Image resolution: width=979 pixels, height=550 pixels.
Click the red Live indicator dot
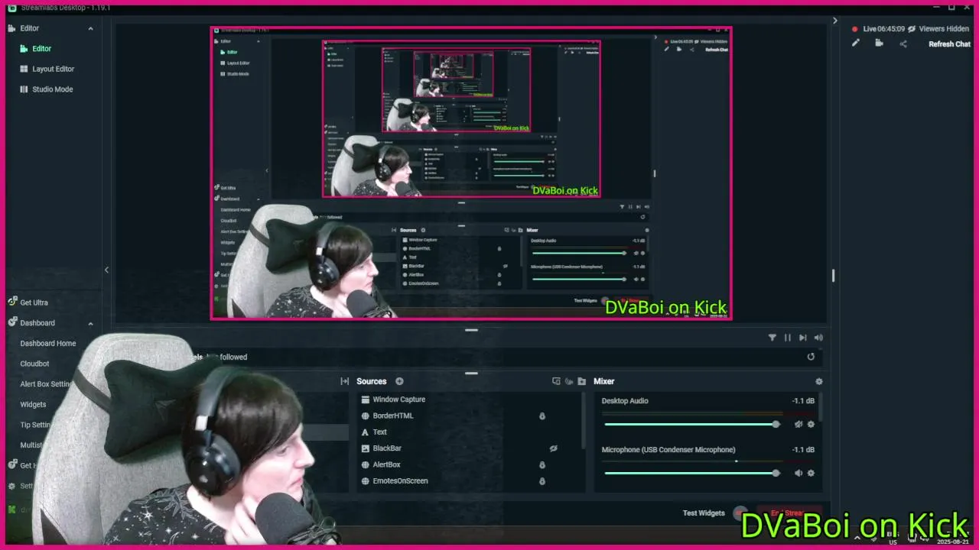point(855,29)
